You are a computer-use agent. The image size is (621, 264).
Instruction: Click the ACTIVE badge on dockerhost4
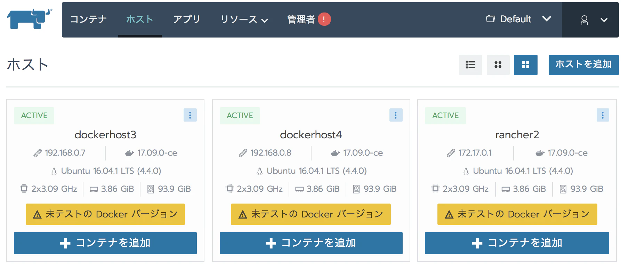(240, 115)
